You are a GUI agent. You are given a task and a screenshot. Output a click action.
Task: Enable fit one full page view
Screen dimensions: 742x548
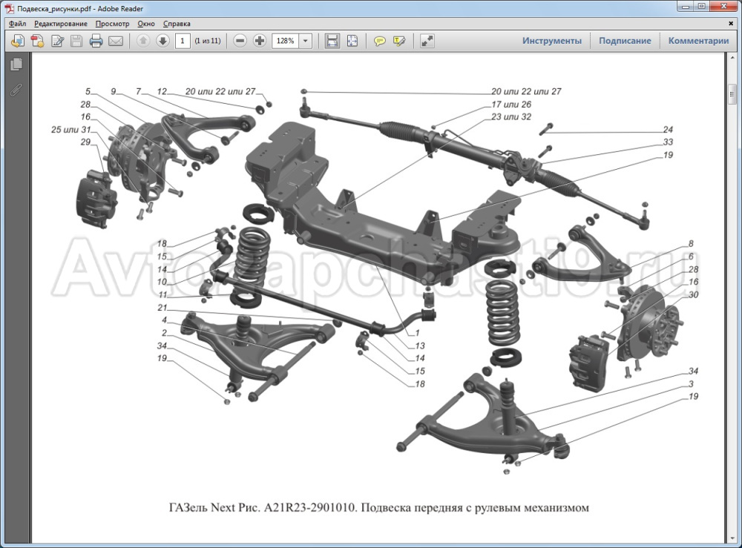[x=352, y=41]
